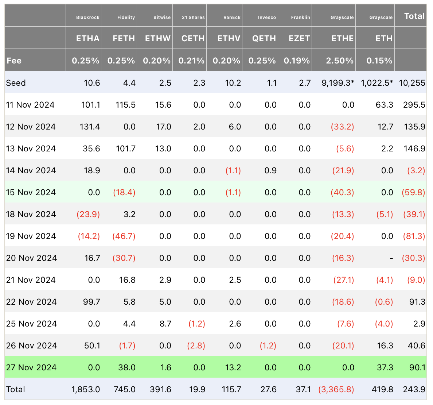Click the 25 Nov 2024 date row
The height and width of the screenshot is (405, 433).
coord(31,323)
